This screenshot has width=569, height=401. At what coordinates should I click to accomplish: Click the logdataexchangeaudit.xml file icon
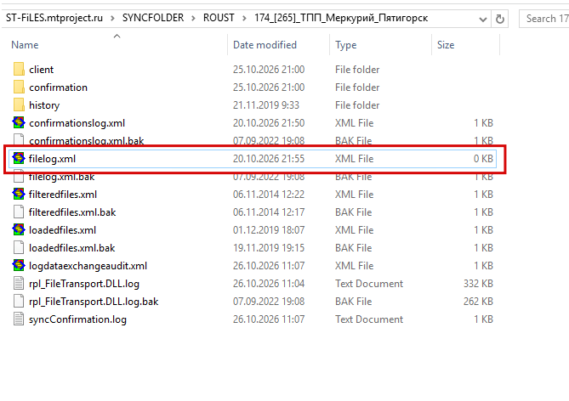(x=19, y=265)
